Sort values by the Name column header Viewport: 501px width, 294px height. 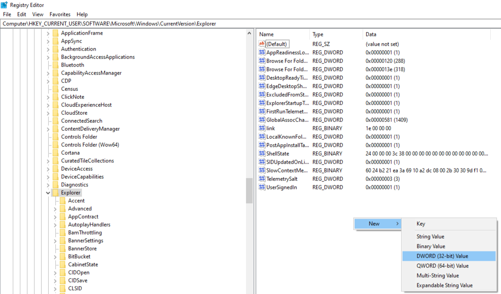coord(283,34)
